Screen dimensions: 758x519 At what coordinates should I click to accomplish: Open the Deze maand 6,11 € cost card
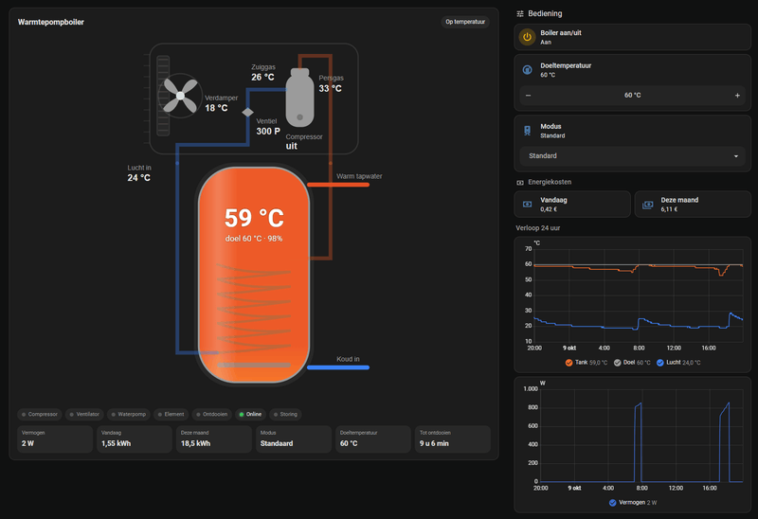(693, 205)
